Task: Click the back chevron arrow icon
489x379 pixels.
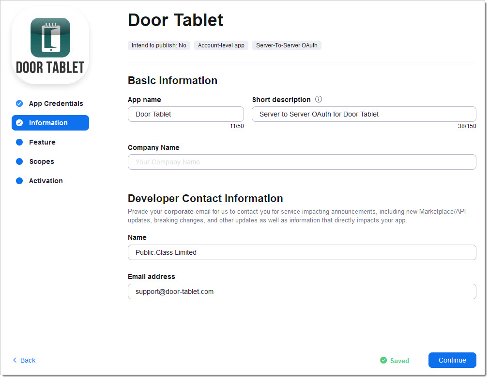Action: (15, 360)
